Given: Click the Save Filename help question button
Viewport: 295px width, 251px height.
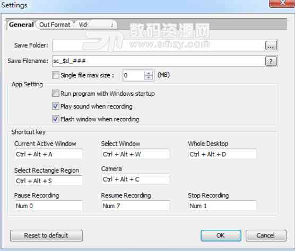Looking at the screenshot, I should [x=271, y=61].
